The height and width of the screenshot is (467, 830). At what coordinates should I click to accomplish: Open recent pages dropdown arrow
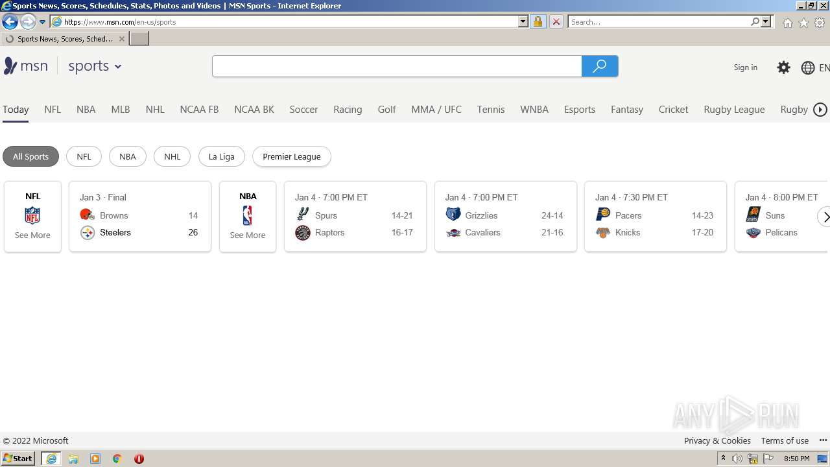[x=43, y=21]
